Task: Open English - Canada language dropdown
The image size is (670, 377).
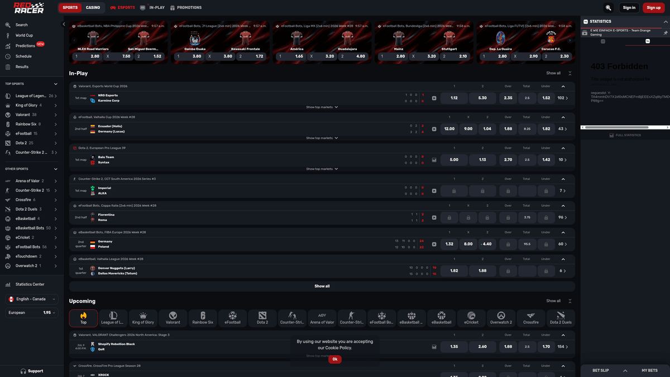Action: [32, 299]
